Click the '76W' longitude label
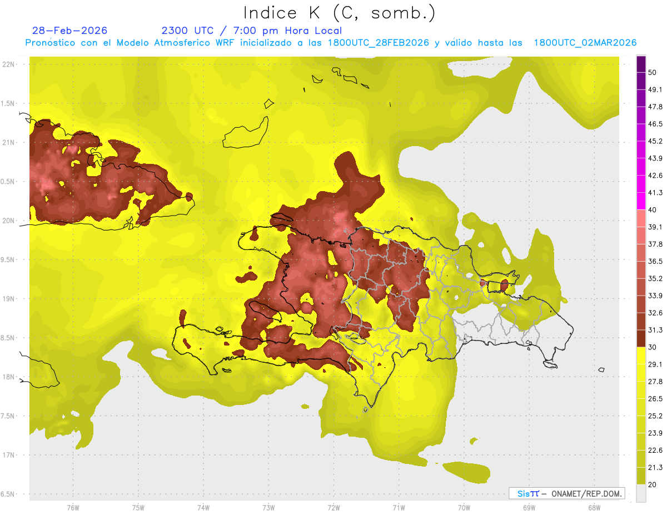This screenshot has height=515, width=667. point(73,508)
